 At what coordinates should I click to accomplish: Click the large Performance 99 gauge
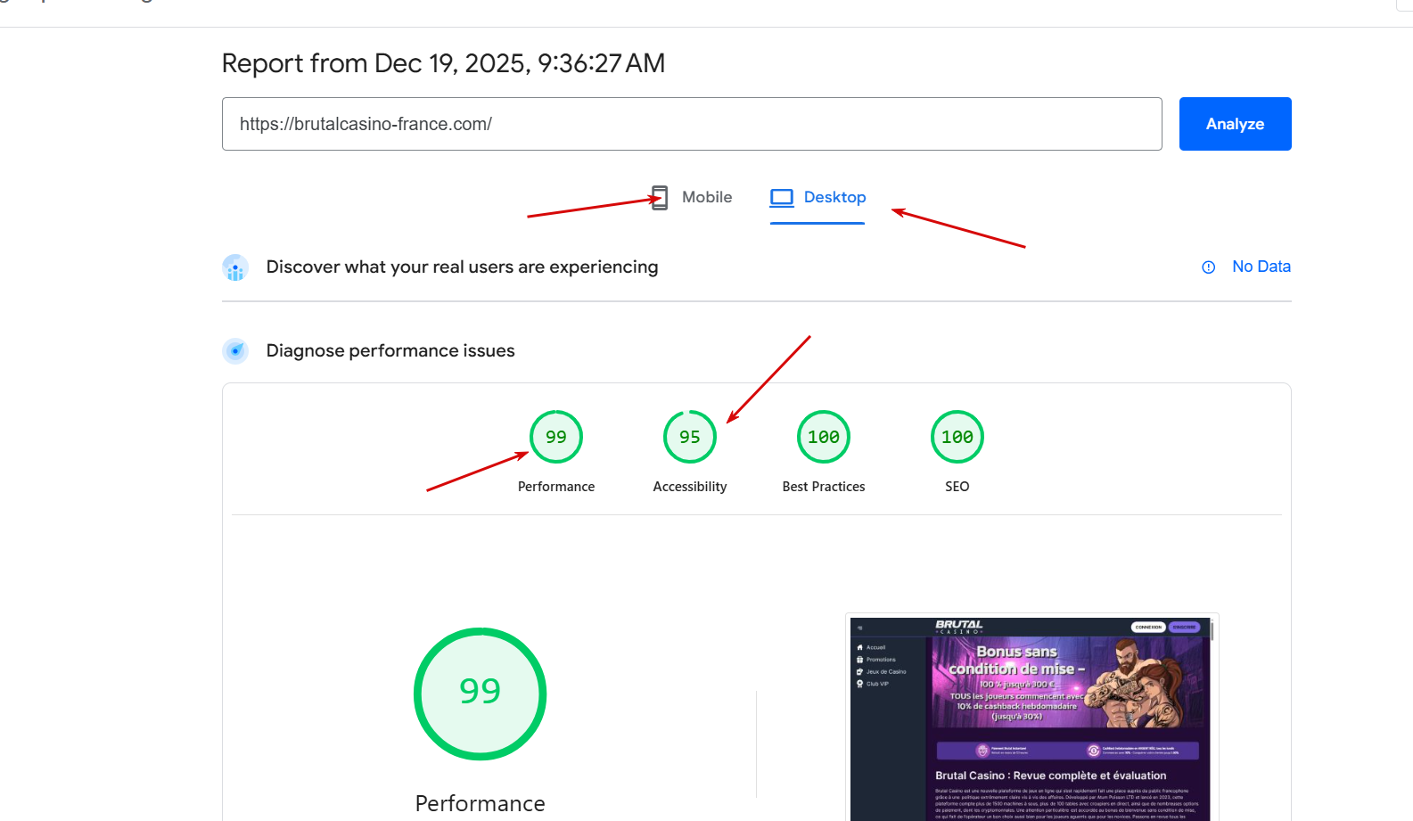(x=481, y=694)
